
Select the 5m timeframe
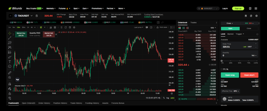pos(14,27)
